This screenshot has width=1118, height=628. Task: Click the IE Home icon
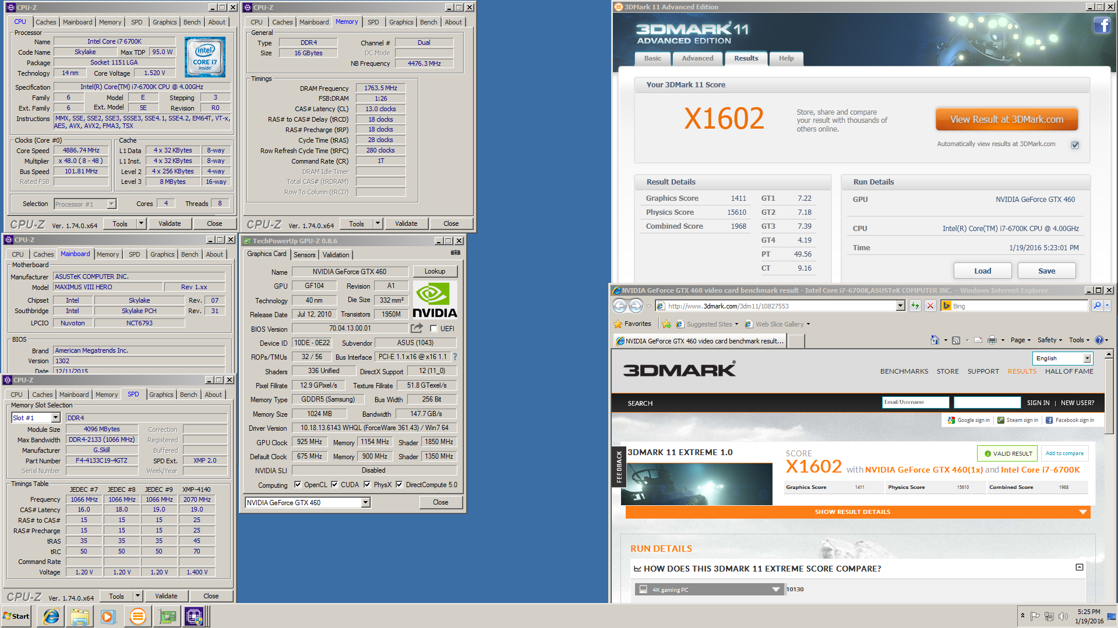pyautogui.click(x=934, y=340)
